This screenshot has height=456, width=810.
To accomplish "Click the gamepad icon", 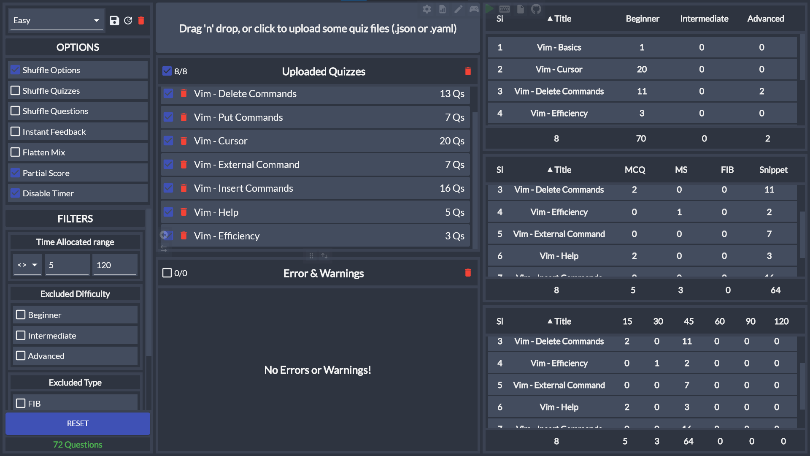I will (x=474, y=9).
